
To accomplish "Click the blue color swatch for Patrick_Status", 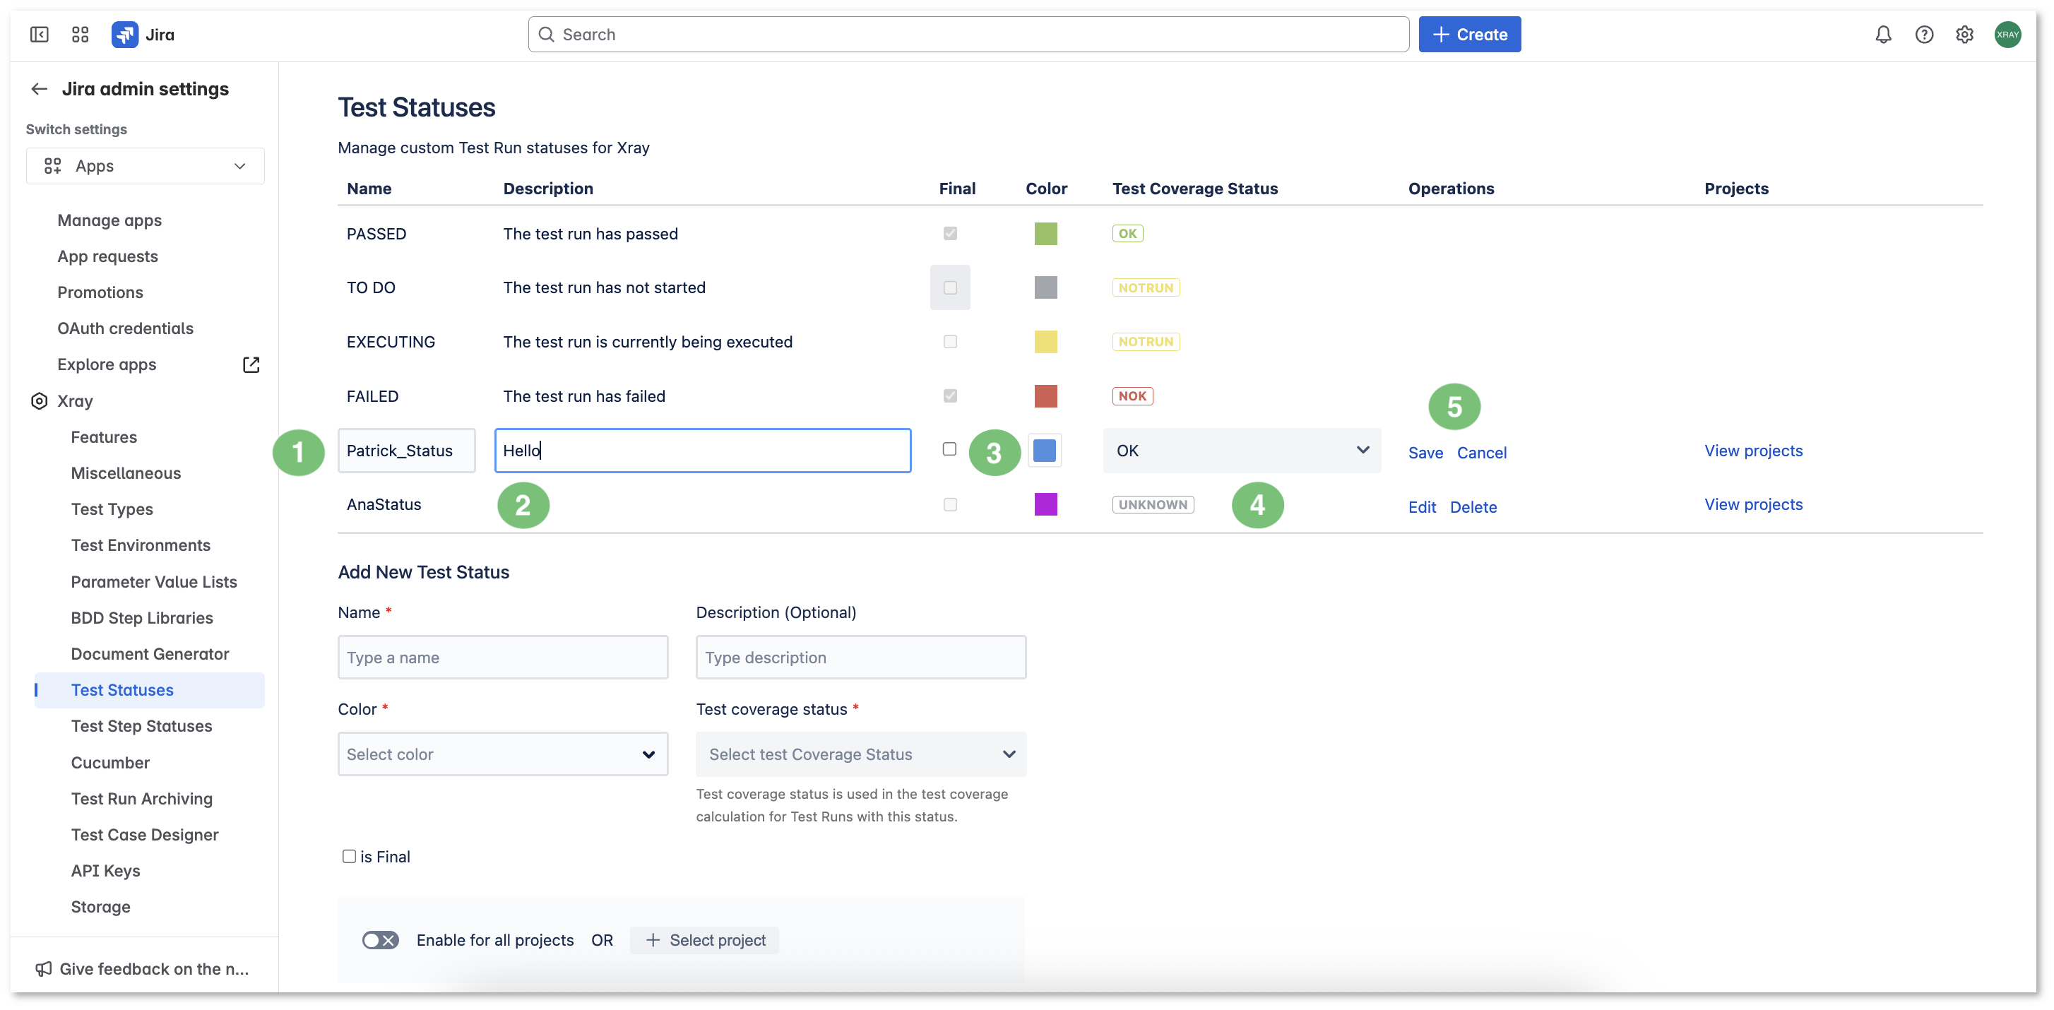I will click(1045, 451).
